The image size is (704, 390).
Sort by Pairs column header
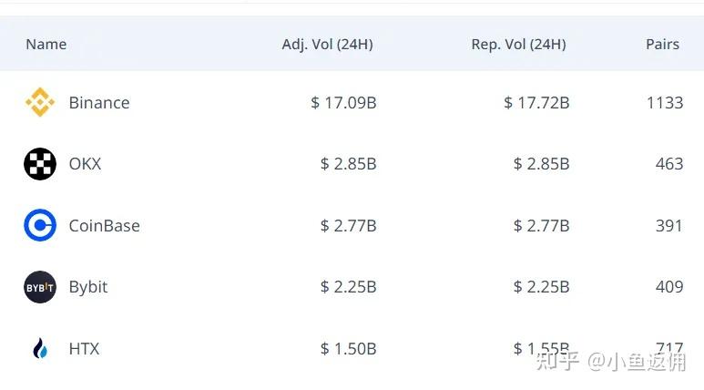pos(660,44)
